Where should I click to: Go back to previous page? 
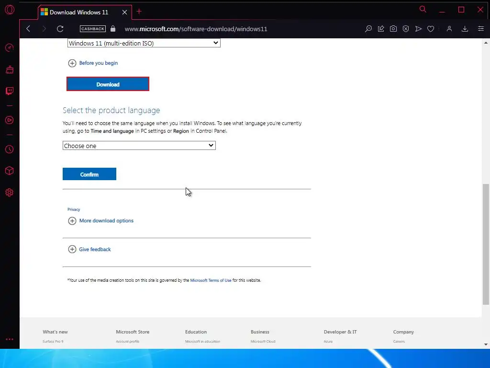point(28,29)
